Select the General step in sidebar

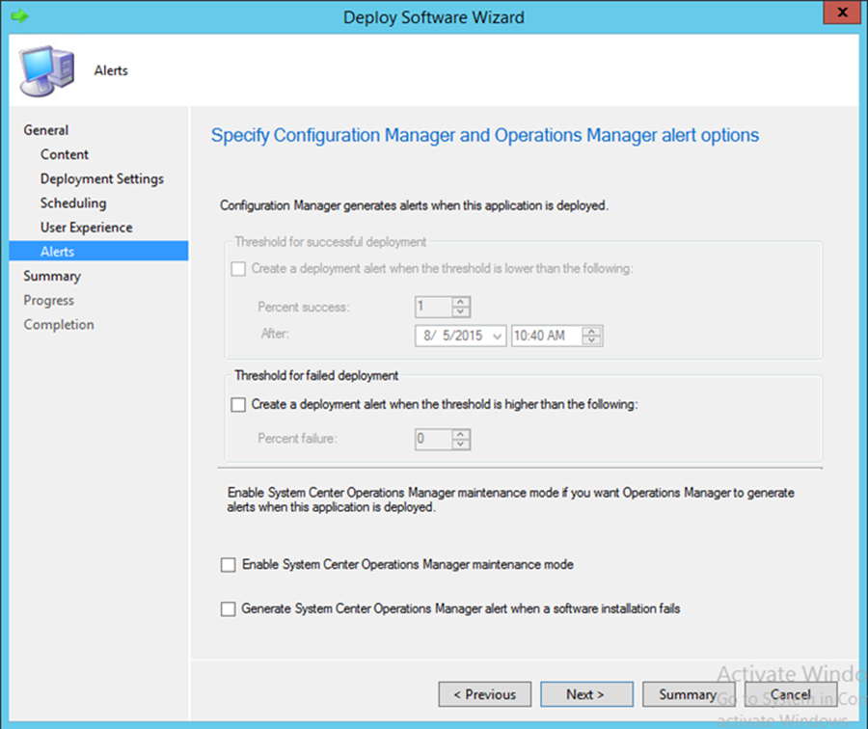point(46,130)
